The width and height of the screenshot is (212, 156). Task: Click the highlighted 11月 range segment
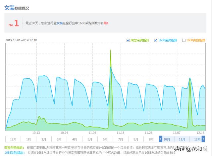coord(182,139)
